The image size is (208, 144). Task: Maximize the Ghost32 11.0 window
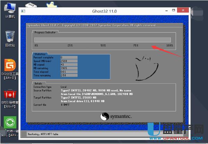174,10
